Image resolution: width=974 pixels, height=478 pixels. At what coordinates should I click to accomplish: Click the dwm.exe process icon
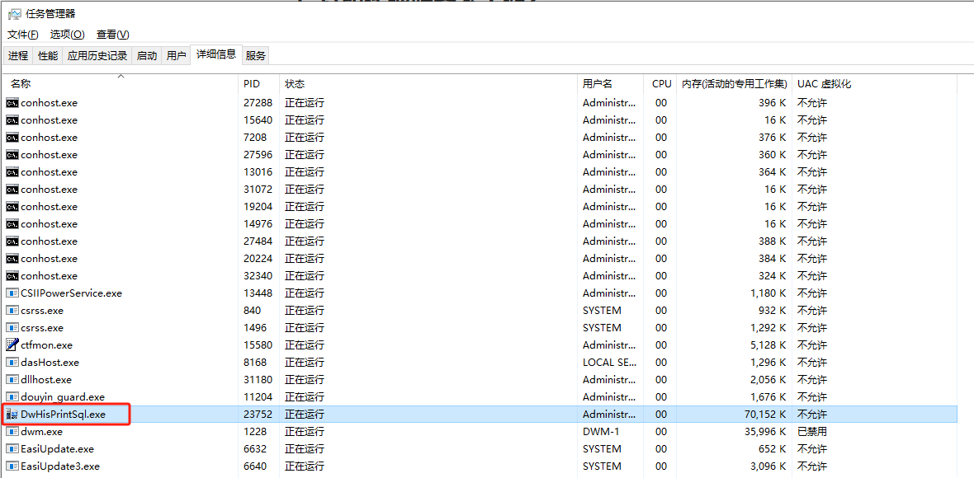[x=12, y=432]
